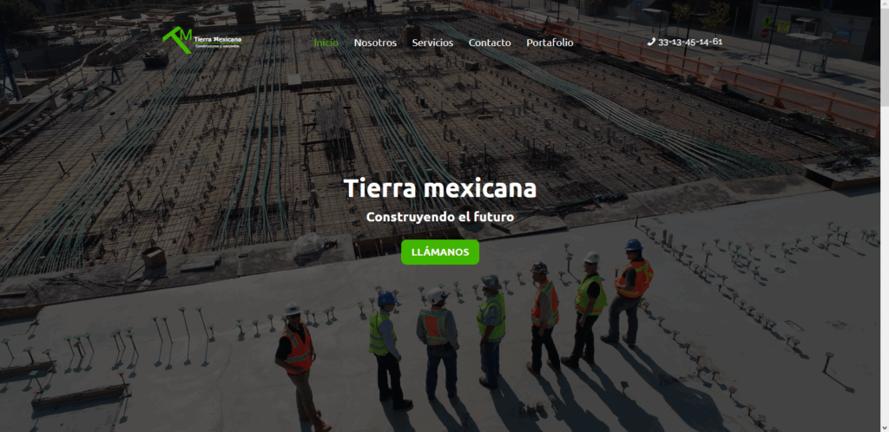Screen dimensions: 889x432
Task: Open the Servicios page
Action: [432, 43]
